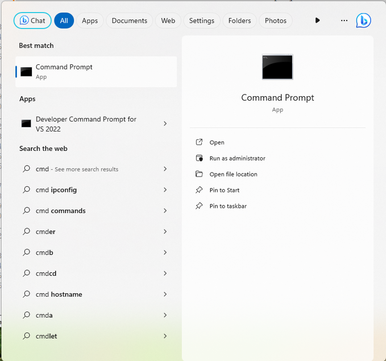Expand 'cmd hostname' chevron

click(x=165, y=294)
